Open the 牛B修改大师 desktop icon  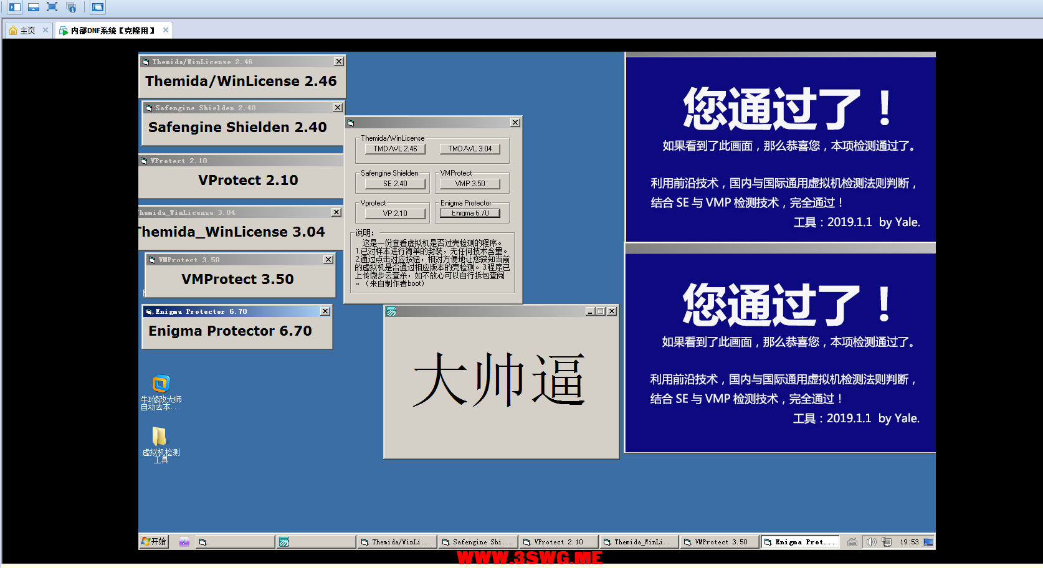tap(161, 392)
